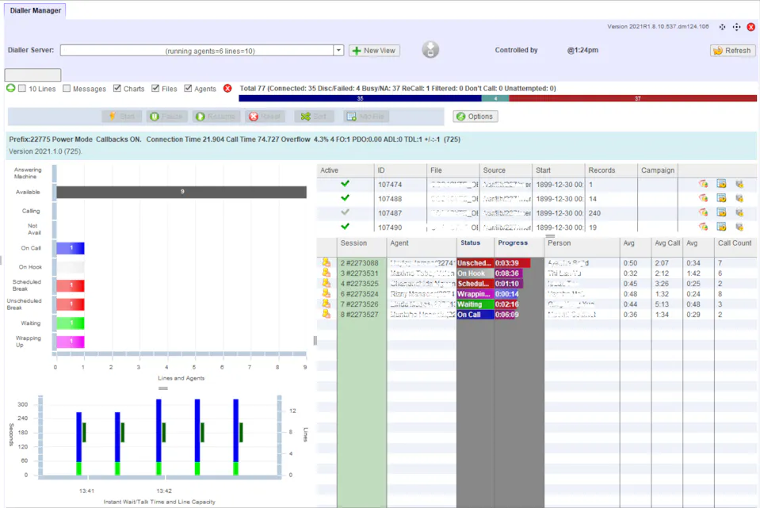Screen dimensions: 760x508
Task: Click last action icon in file 107487 row
Action: 739,212
